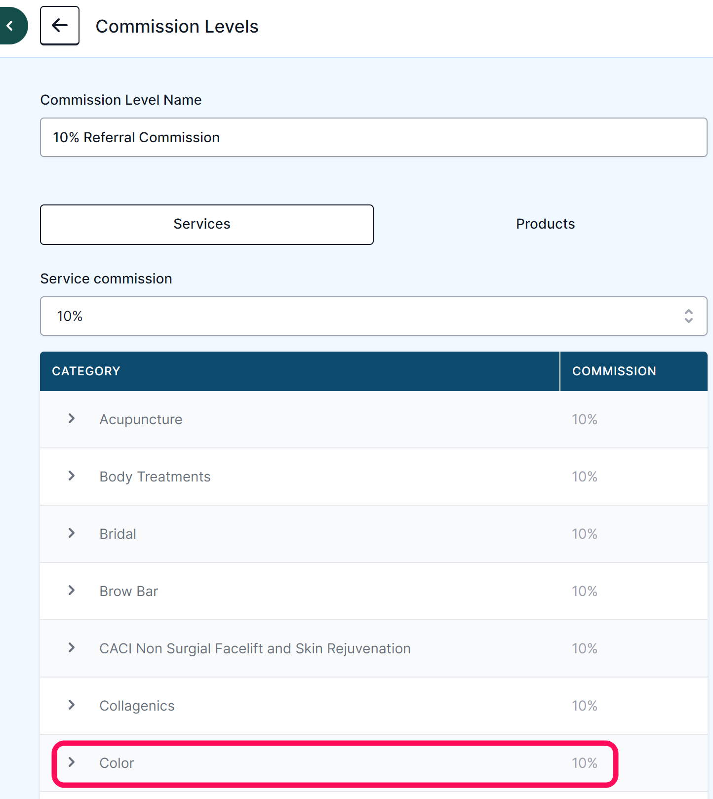Switch to the Services tab
The image size is (713, 799).
tap(207, 225)
